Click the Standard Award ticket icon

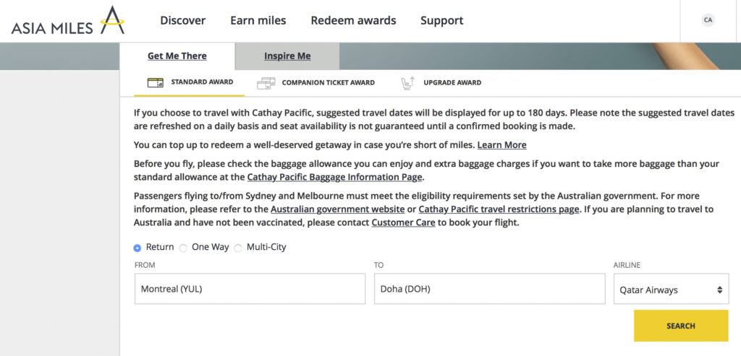156,83
